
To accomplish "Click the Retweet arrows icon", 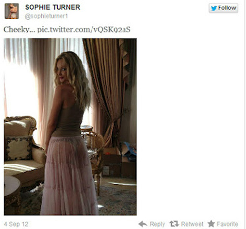I will tap(174, 224).
